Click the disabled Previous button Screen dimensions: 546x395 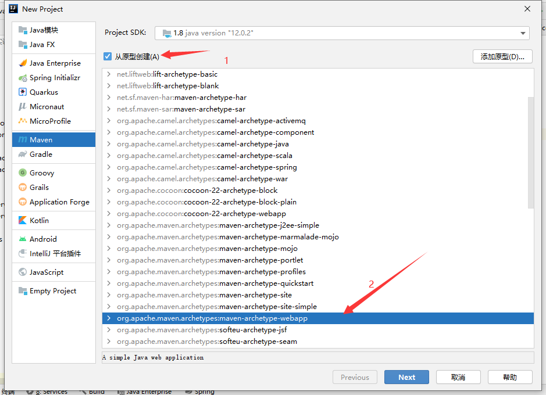click(355, 377)
